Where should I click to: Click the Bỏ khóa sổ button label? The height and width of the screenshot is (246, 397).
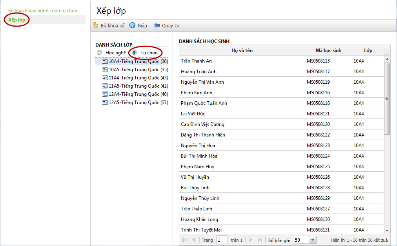tap(113, 25)
